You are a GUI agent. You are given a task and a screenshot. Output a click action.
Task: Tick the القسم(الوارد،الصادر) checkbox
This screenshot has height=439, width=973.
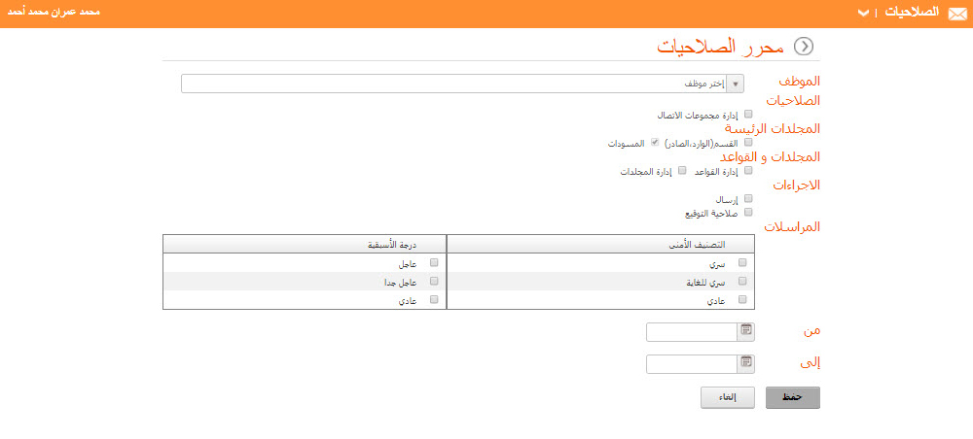(748, 142)
